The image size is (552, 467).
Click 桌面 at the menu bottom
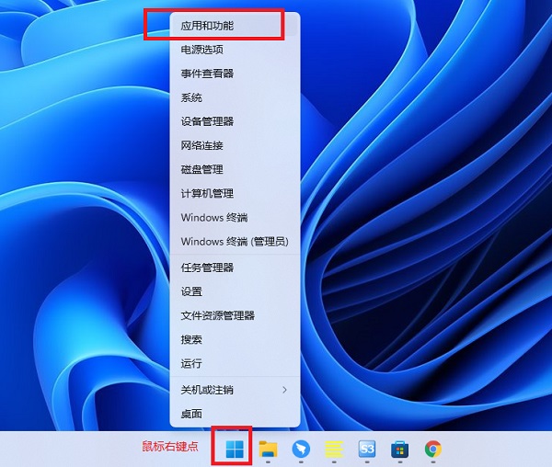click(x=235, y=414)
